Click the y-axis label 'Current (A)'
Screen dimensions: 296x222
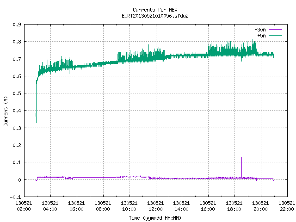pyautogui.click(x=6, y=111)
